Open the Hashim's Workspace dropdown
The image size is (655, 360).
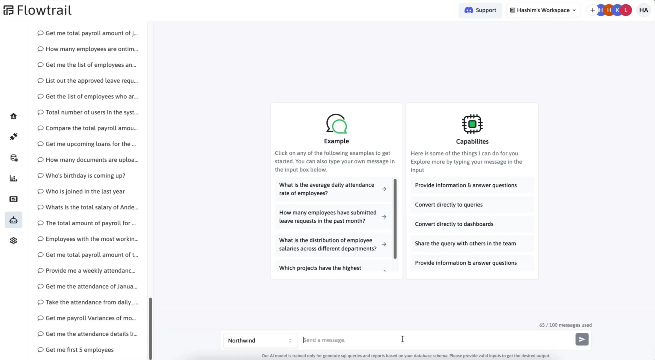tap(543, 10)
